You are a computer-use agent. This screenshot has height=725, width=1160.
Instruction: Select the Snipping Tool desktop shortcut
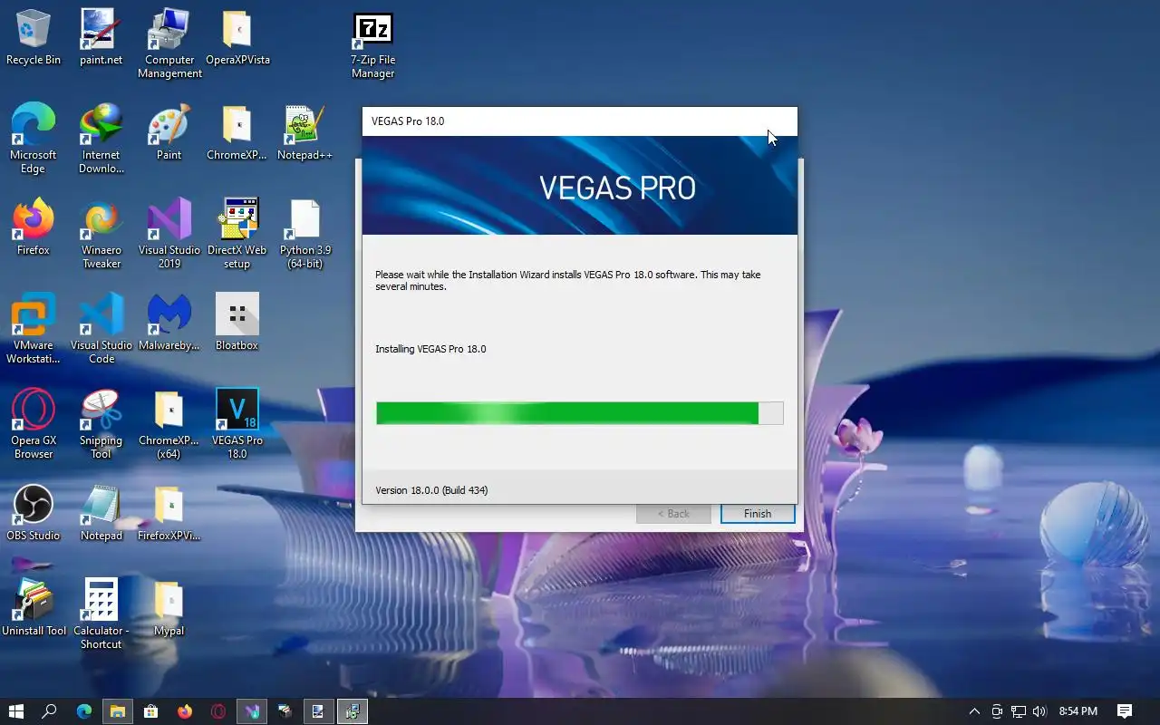[x=101, y=424]
